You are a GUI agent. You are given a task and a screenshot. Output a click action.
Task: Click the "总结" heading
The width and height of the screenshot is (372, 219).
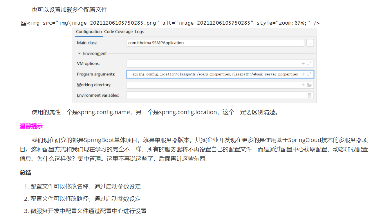(x=25, y=173)
